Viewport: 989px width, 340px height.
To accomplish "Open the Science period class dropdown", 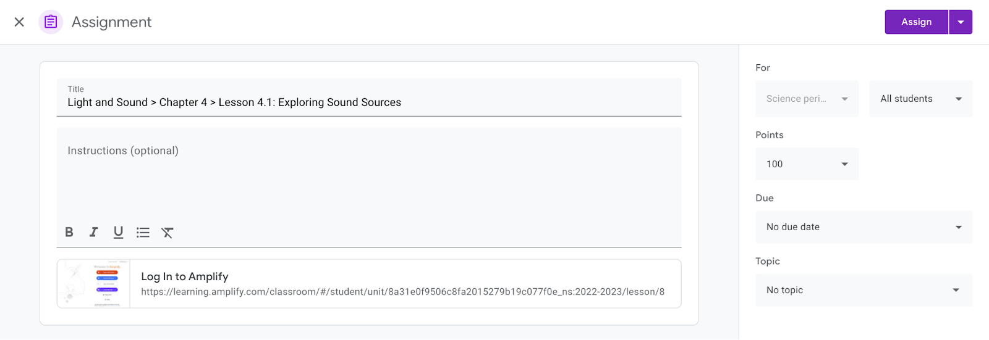I will point(807,99).
